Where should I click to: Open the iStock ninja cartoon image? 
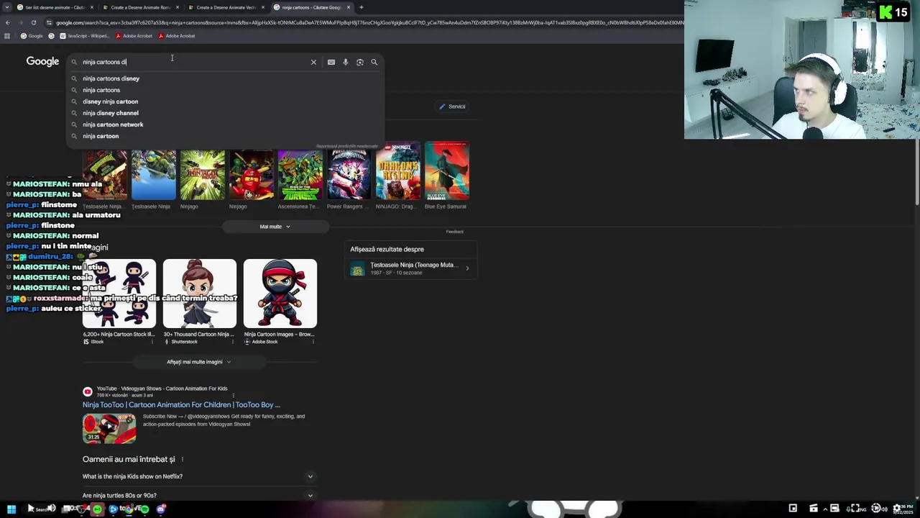[119, 294]
